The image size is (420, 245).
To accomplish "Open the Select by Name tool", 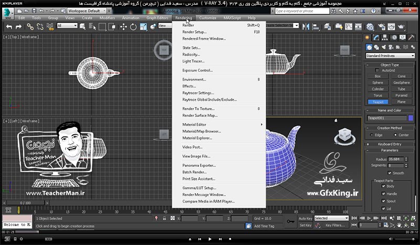I will point(92,27).
